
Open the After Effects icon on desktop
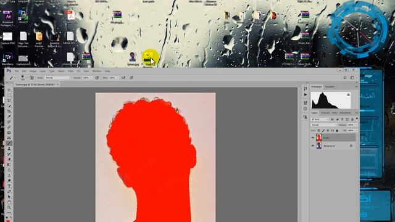point(8,15)
